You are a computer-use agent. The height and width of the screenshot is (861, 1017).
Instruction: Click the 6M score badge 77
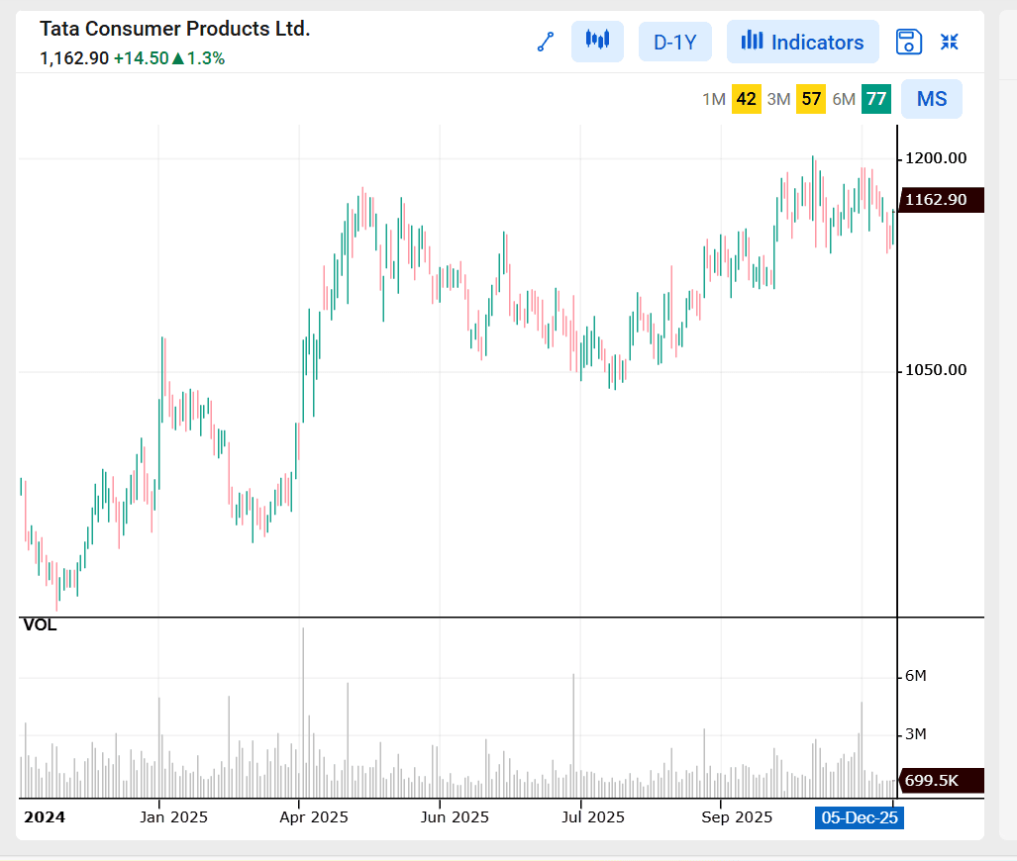[876, 99]
